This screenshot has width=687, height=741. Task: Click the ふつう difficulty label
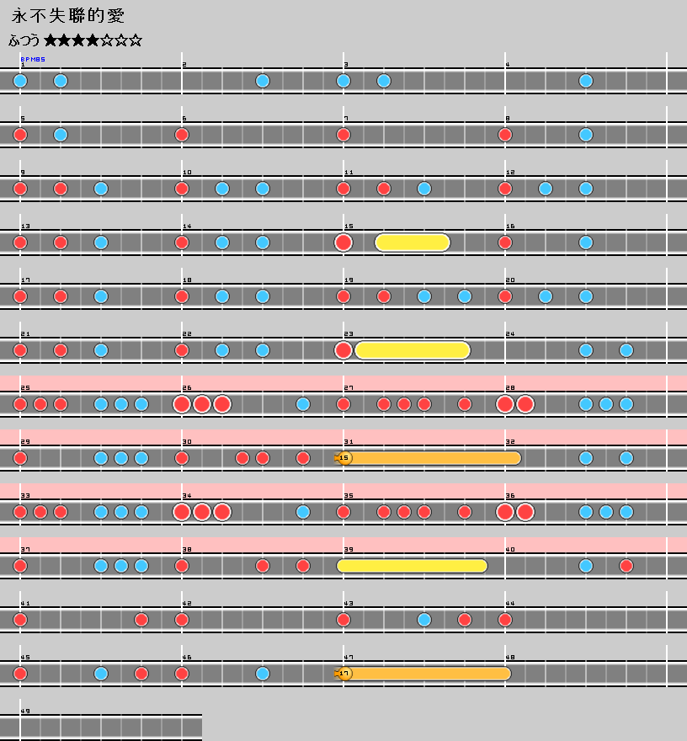24,40
